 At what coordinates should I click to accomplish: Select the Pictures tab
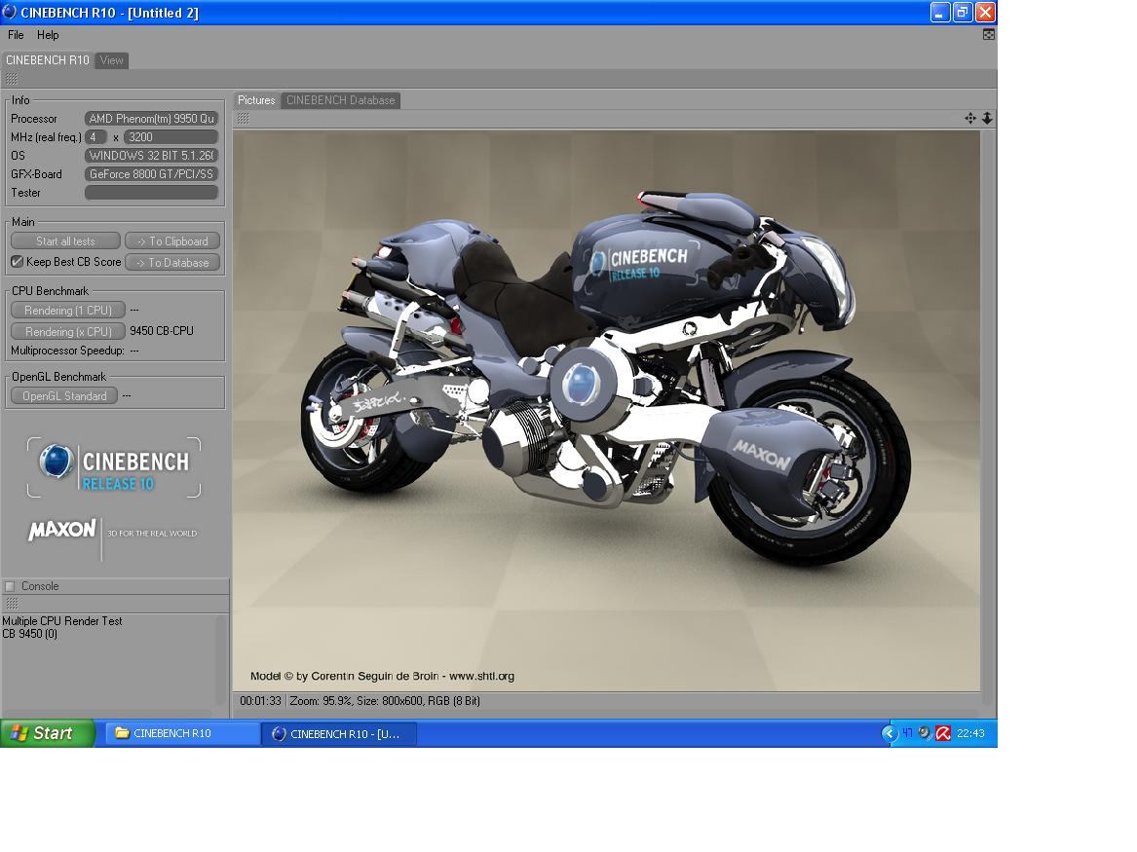256,100
